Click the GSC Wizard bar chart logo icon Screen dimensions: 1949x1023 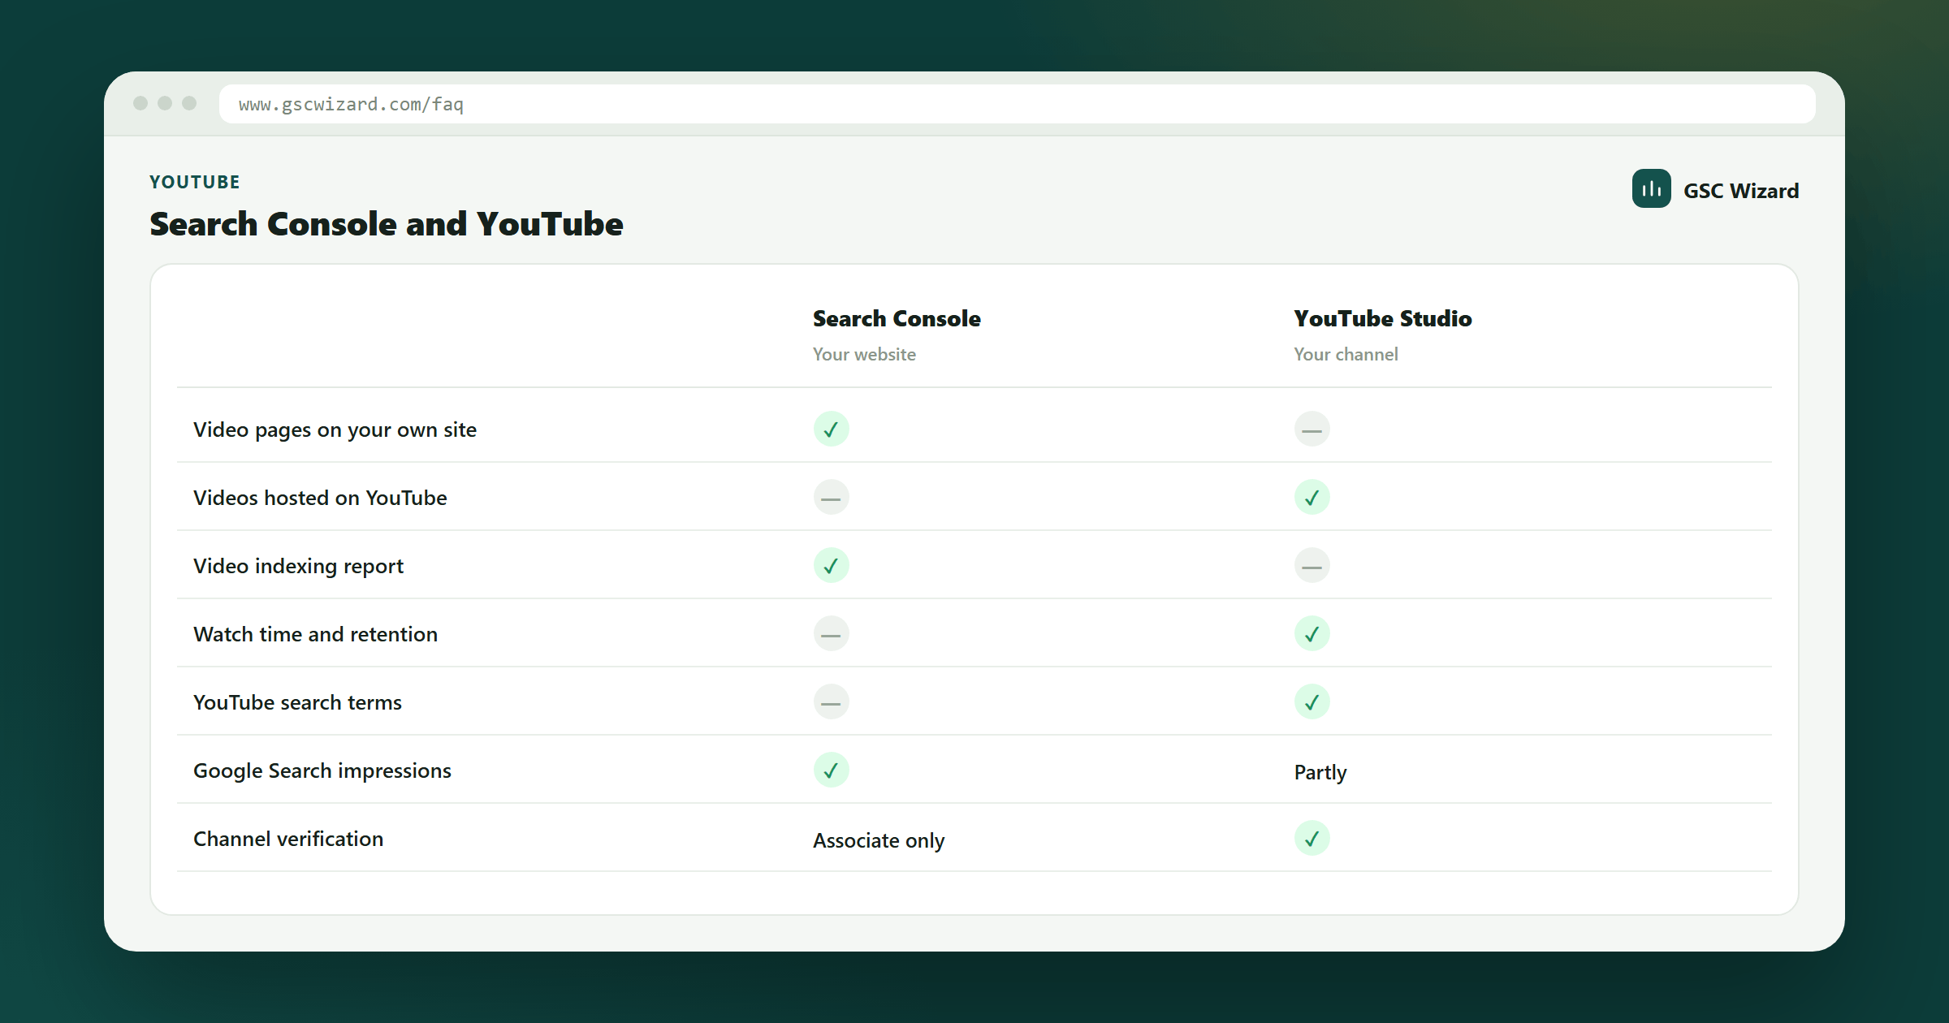click(x=1651, y=188)
